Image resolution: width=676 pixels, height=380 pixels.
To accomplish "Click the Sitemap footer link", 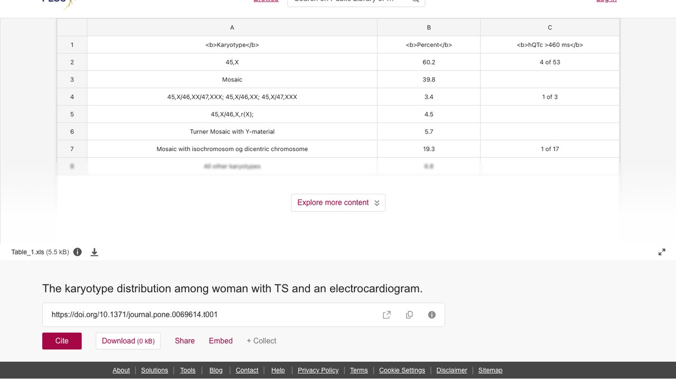I will [490, 370].
